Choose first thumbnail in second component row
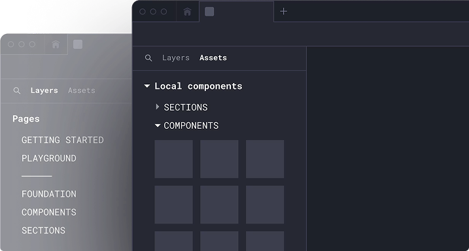The image size is (469, 251). [174, 205]
